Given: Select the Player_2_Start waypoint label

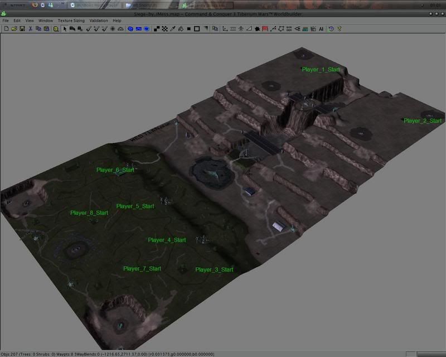Looking at the screenshot, I should point(423,120).
